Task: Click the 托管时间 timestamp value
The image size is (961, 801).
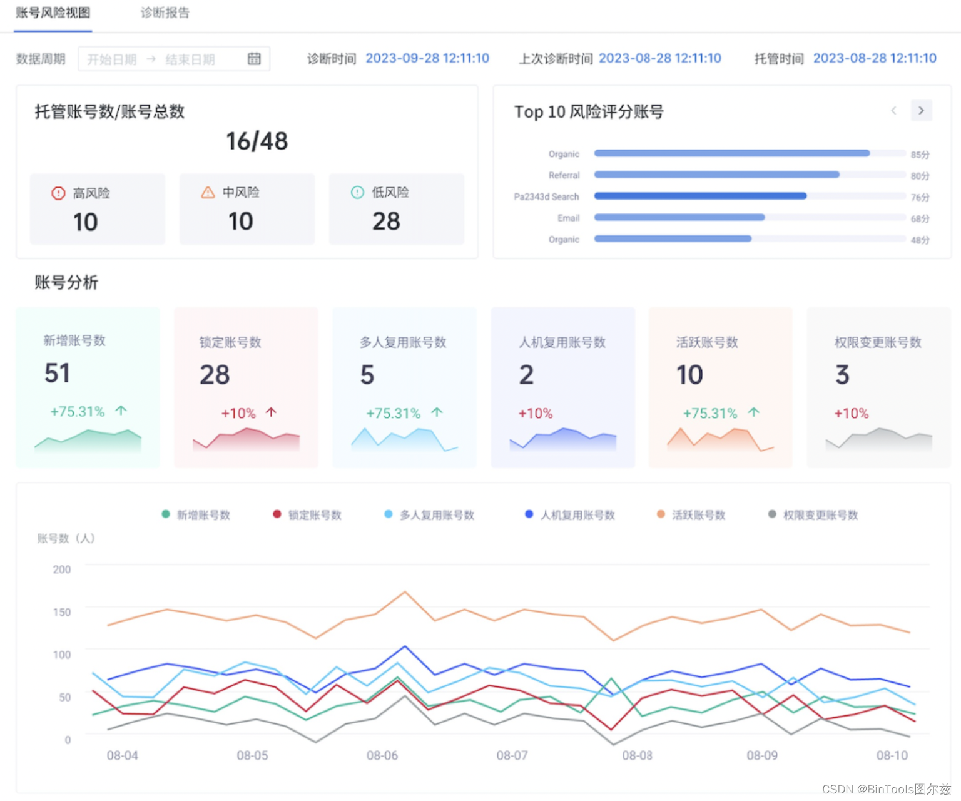Action: (x=875, y=58)
